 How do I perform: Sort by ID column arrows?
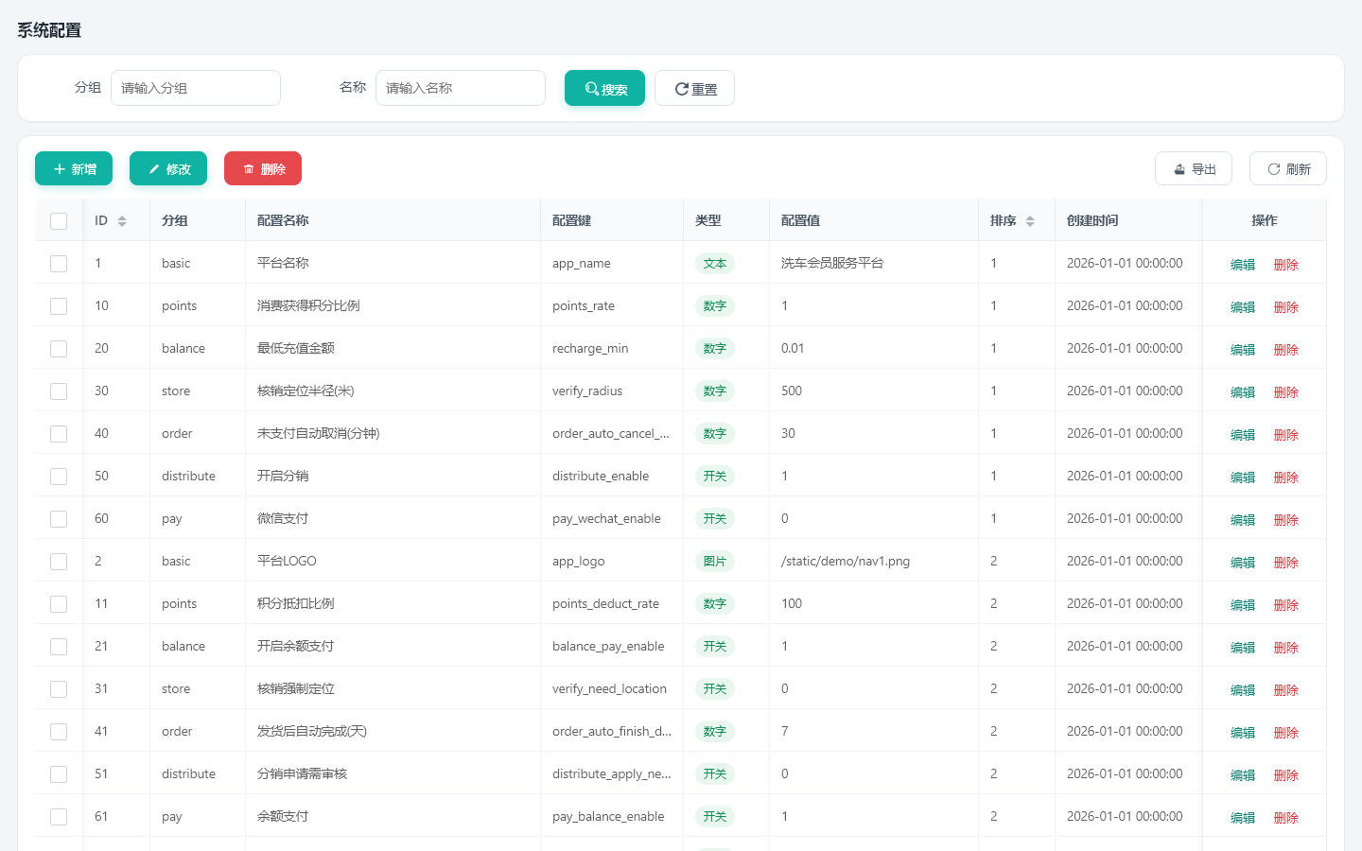[122, 220]
